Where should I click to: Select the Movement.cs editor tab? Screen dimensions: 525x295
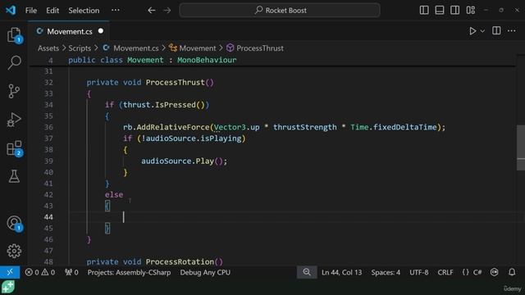coord(69,31)
